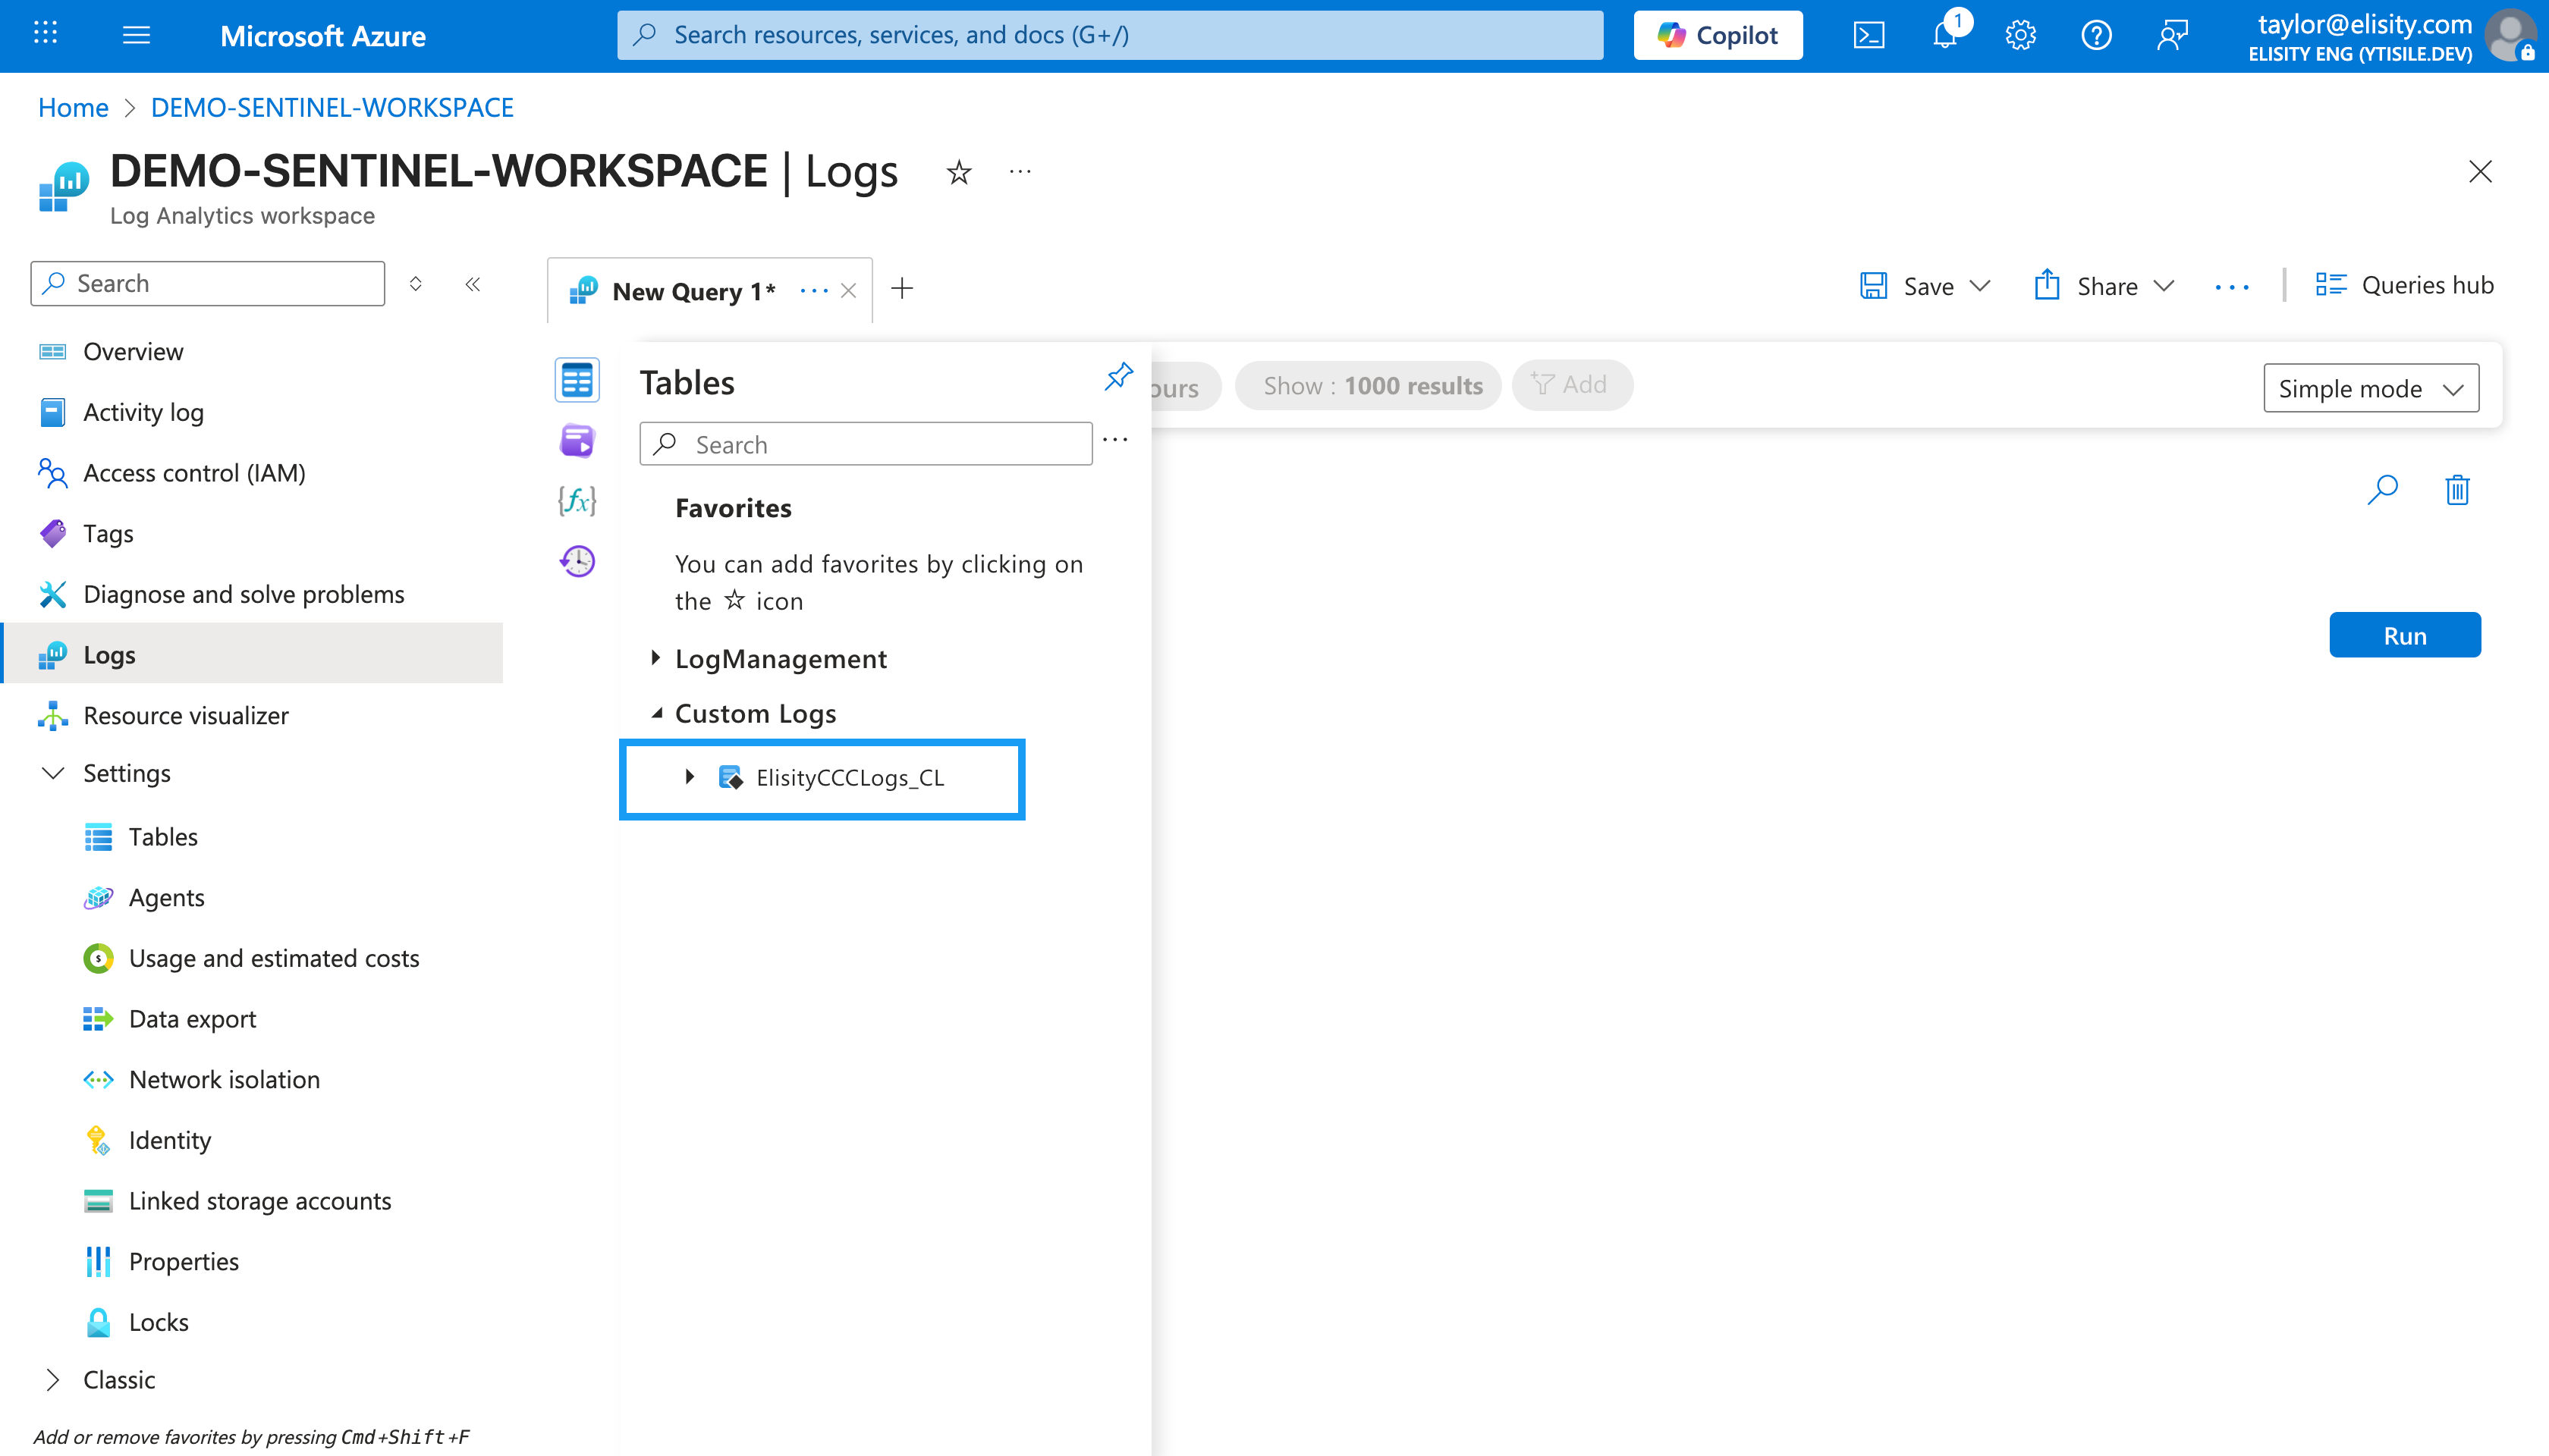Viewport: 2549px width, 1456px height.
Task: Open New Query 1 tab options ellipsis
Action: (813, 291)
